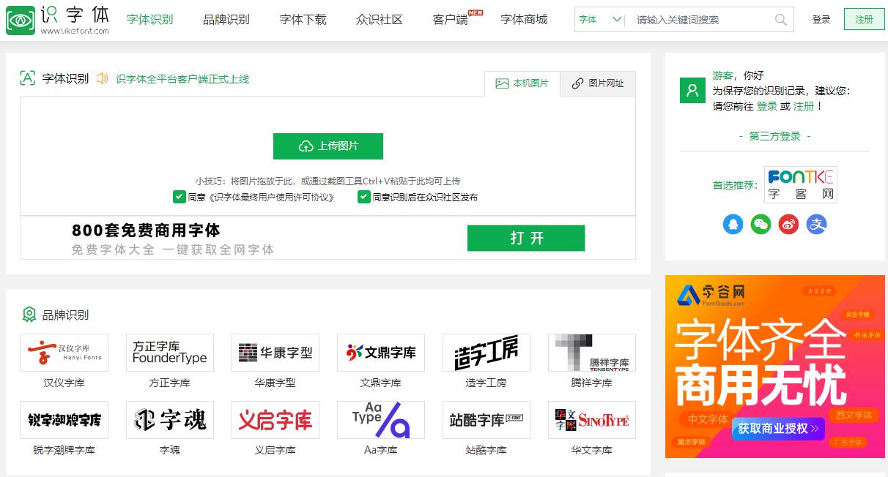Image resolution: width=888 pixels, height=477 pixels.
Task: Expand the 字体 search category dropdown
Action: point(599,20)
